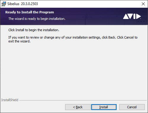This screenshot has height=113, width=148.
Task: Select the 'Ready to Install the Program' heading
Action: [x=30, y=12]
